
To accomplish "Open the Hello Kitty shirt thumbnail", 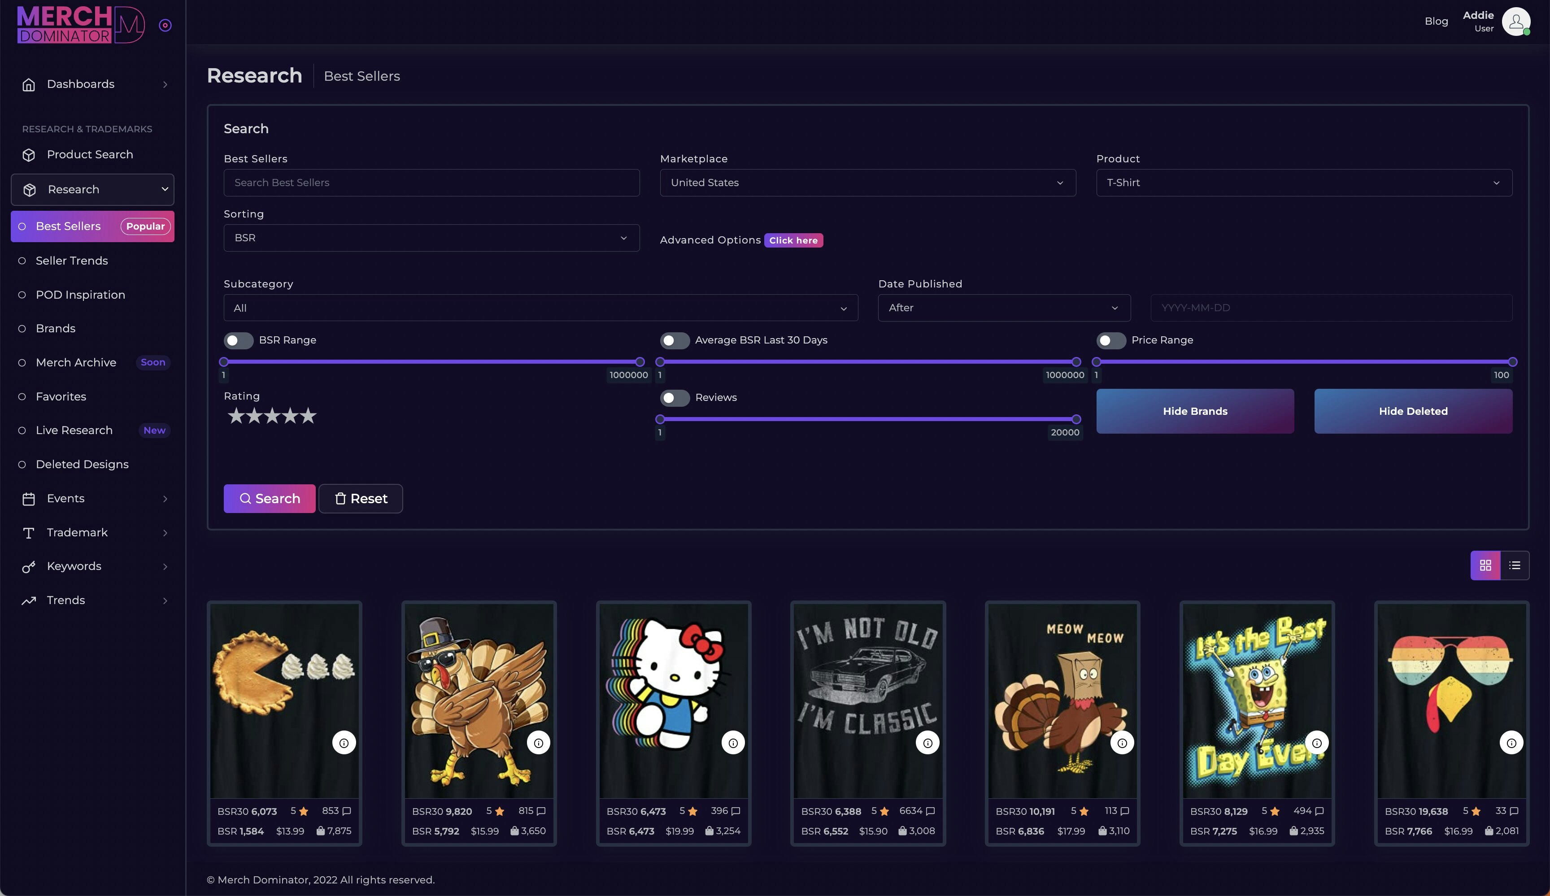I will [673, 700].
